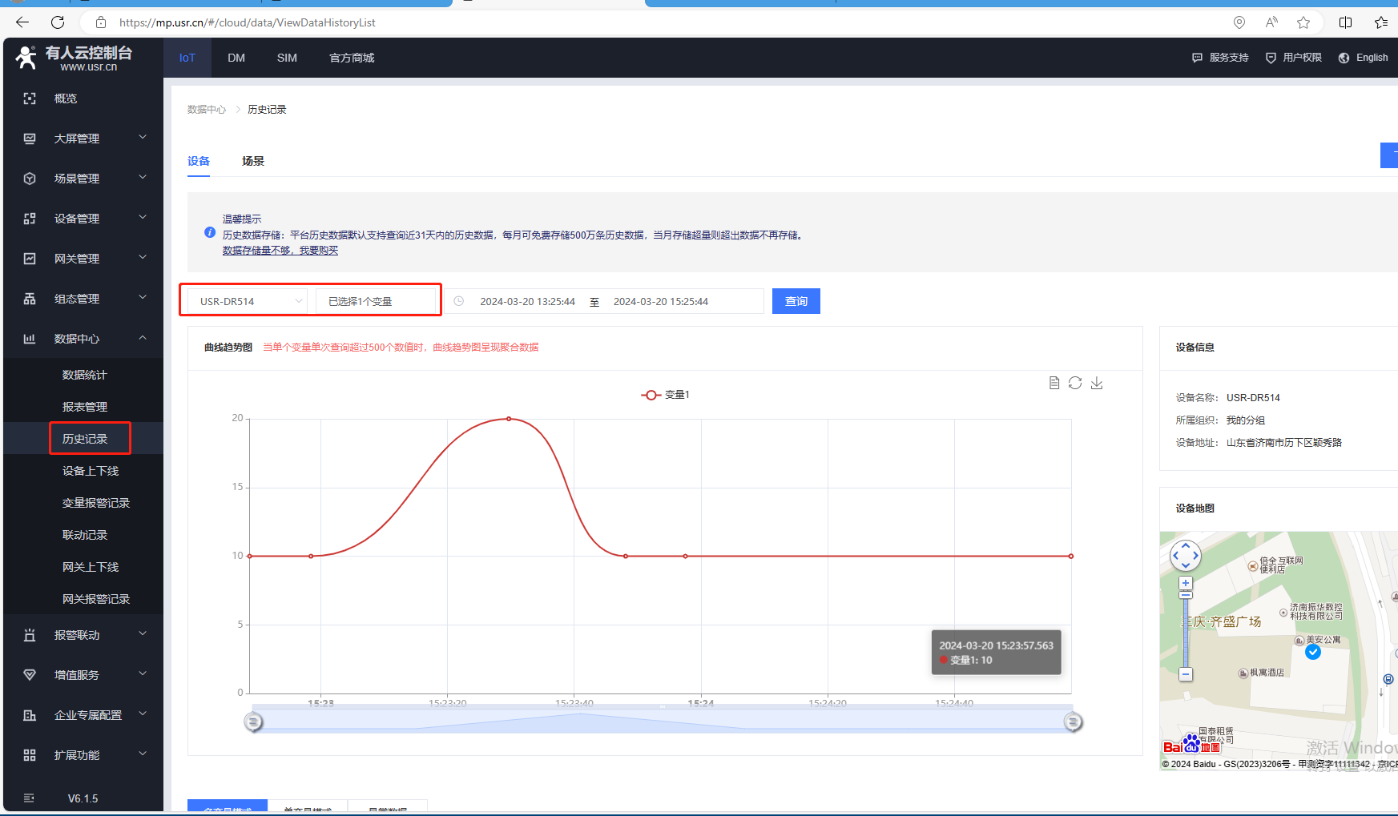Viewport: 1398px width, 816px height.
Task: Open the 数据存储量不够，我要购买 link
Action: tap(280, 251)
